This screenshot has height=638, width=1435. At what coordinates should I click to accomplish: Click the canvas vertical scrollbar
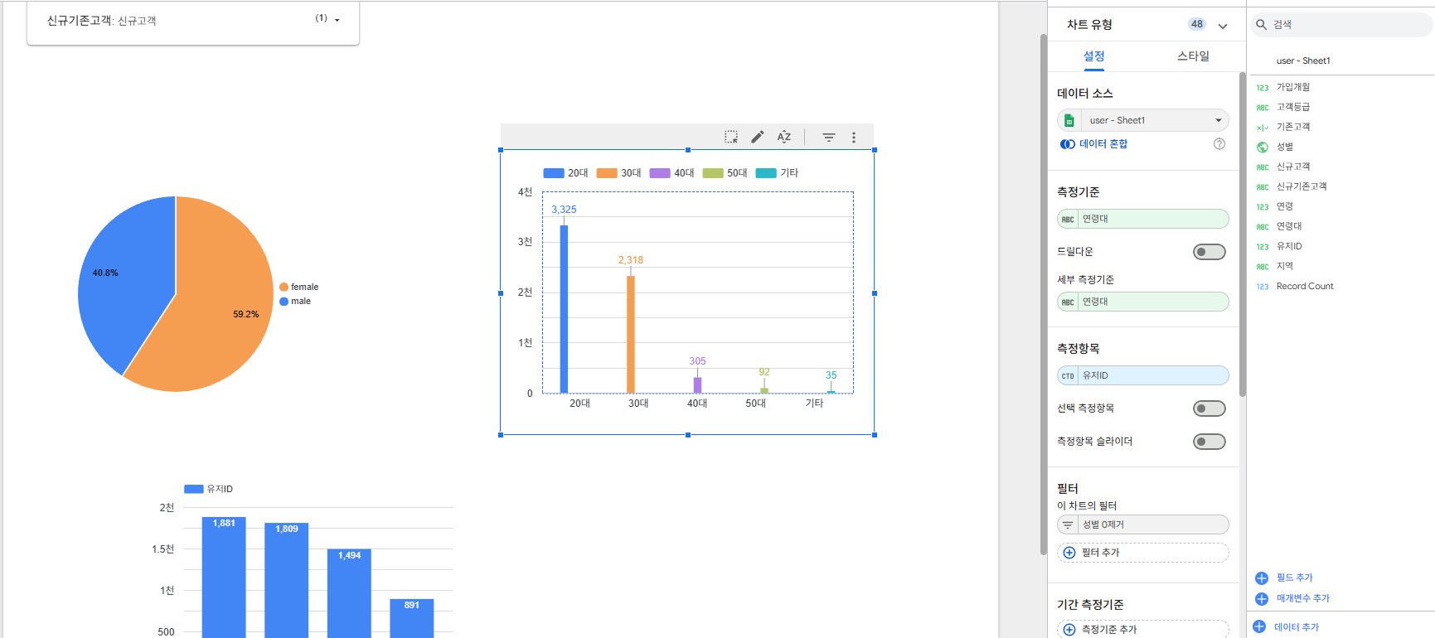click(1044, 294)
